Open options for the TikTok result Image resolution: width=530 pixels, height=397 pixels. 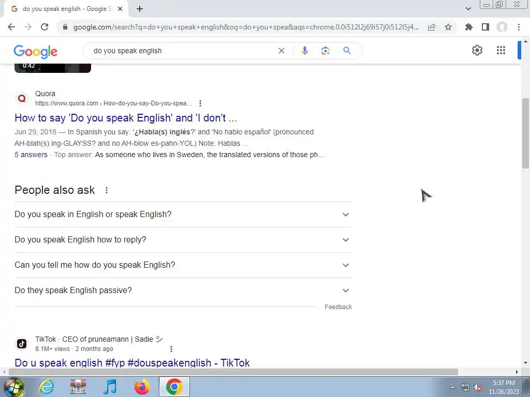tap(171, 349)
